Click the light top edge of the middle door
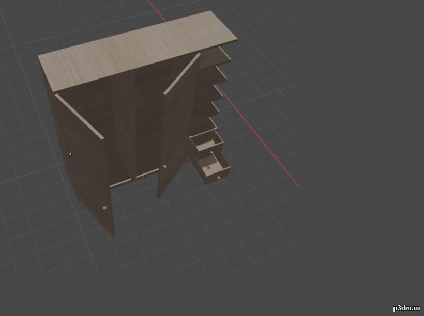424x316 pixels. [182, 74]
